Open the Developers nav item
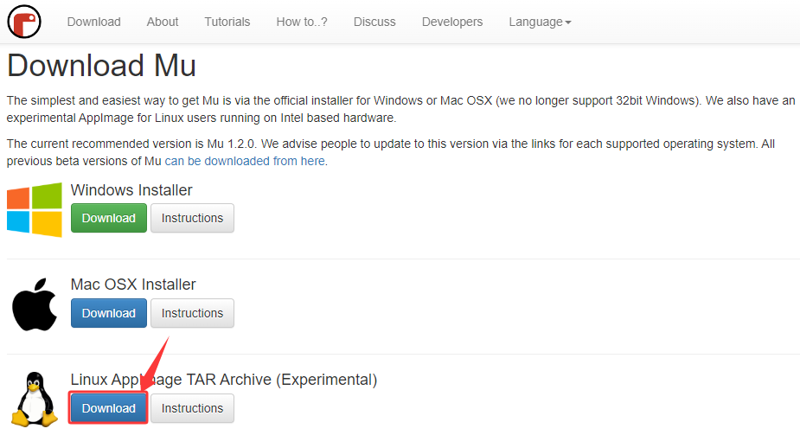Image resolution: width=800 pixels, height=435 pixels. pyautogui.click(x=452, y=22)
